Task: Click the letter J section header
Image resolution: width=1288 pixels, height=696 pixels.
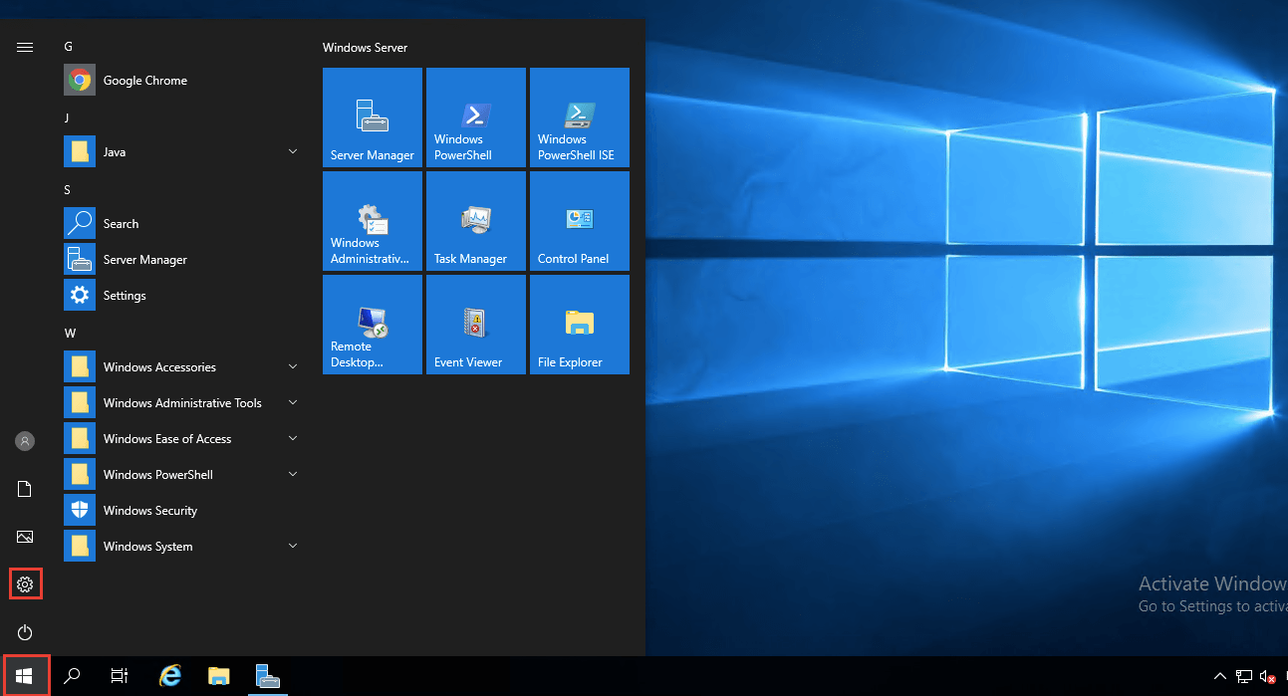Action: coord(67,117)
